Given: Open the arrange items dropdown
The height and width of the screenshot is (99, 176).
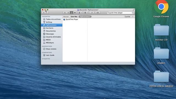Looking at the screenshot, I should [80, 13].
